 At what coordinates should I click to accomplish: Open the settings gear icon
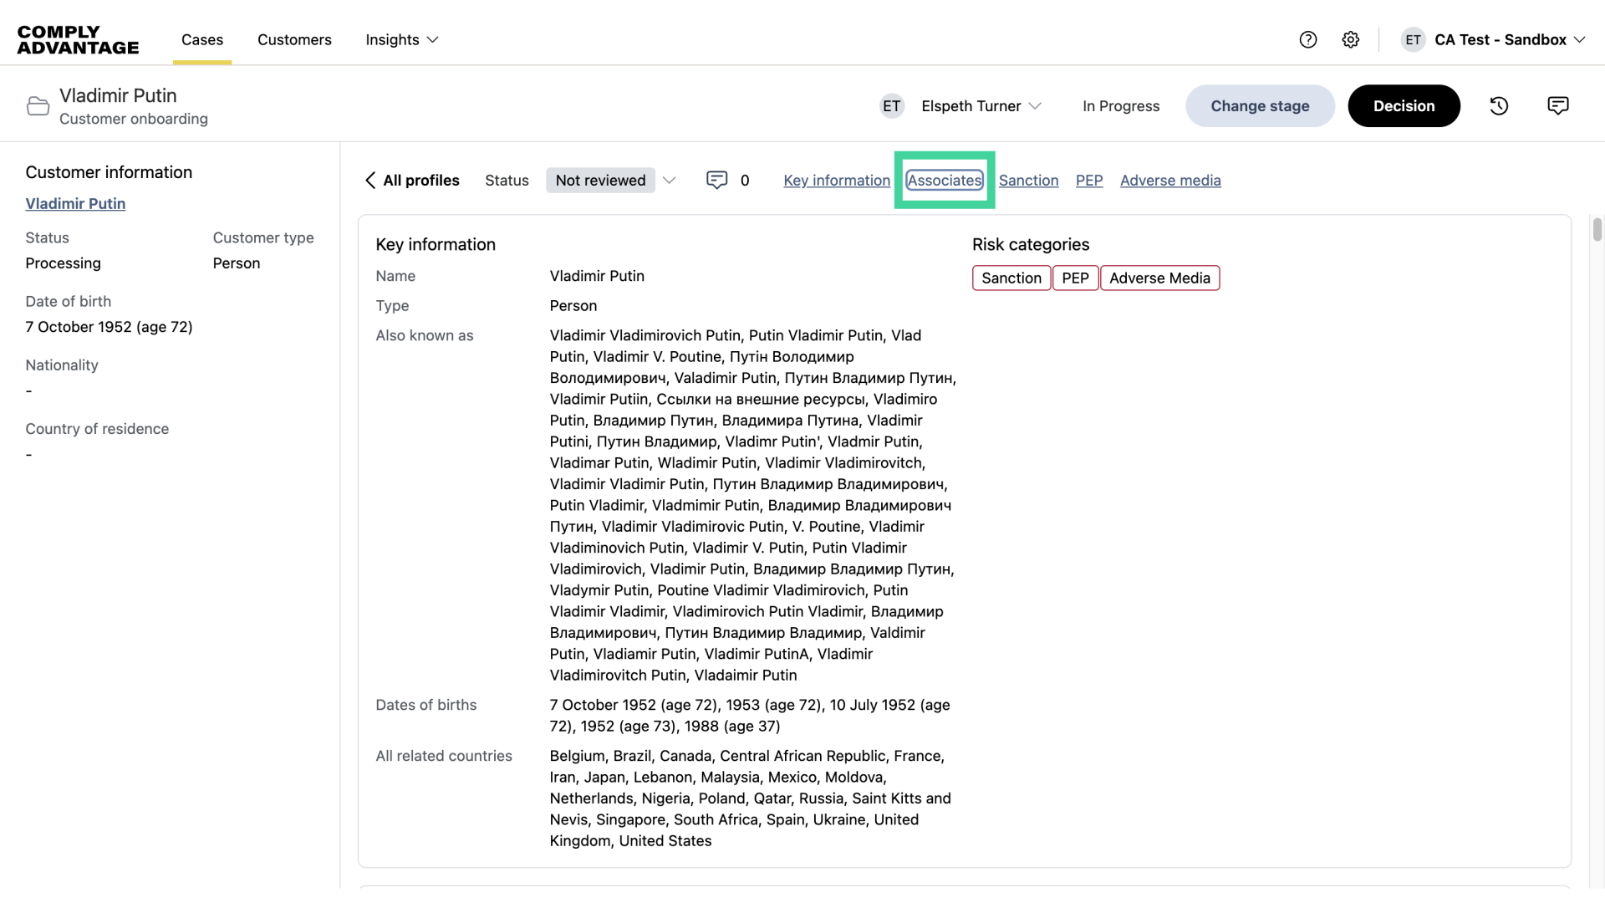point(1350,39)
